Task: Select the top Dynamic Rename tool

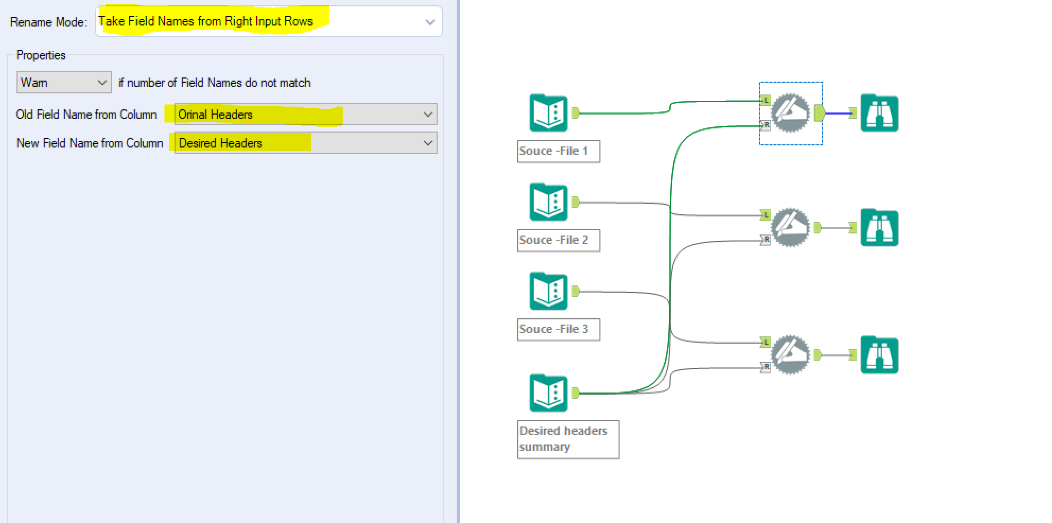Action: coord(790,112)
